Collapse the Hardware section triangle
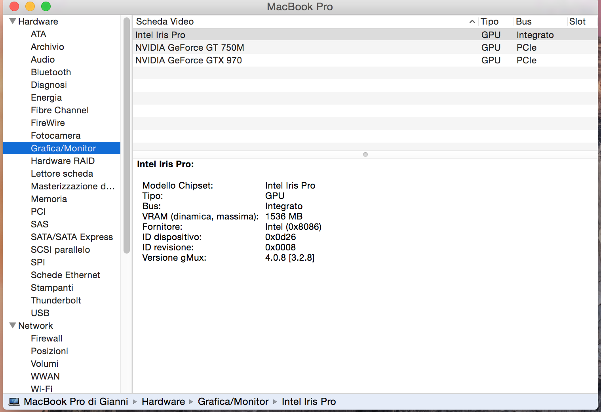Viewport: 601px width, 412px height. coord(13,21)
